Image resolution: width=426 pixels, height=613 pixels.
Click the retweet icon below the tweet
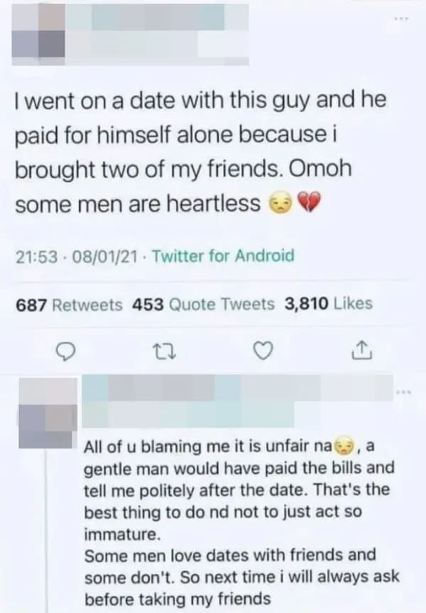coord(164,350)
